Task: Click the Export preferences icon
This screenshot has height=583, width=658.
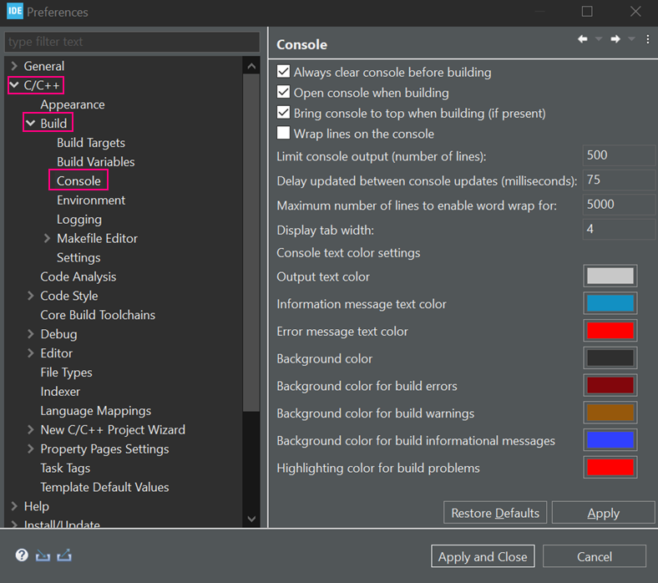Action: coord(63,555)
